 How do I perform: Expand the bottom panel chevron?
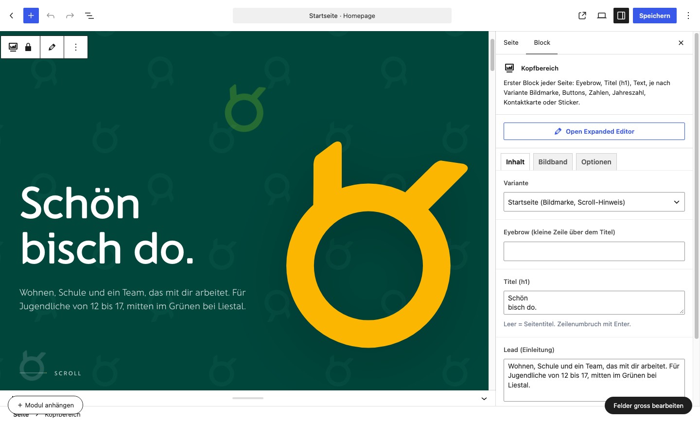tap(484, 399)
